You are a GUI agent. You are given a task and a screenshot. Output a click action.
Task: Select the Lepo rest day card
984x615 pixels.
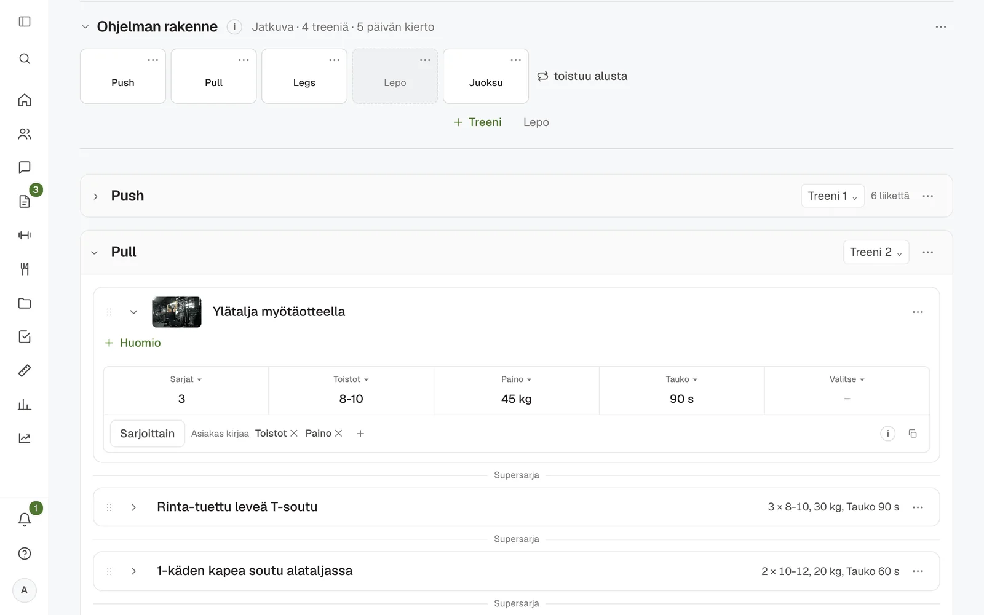pyautogui.click(x=395, y=76)
